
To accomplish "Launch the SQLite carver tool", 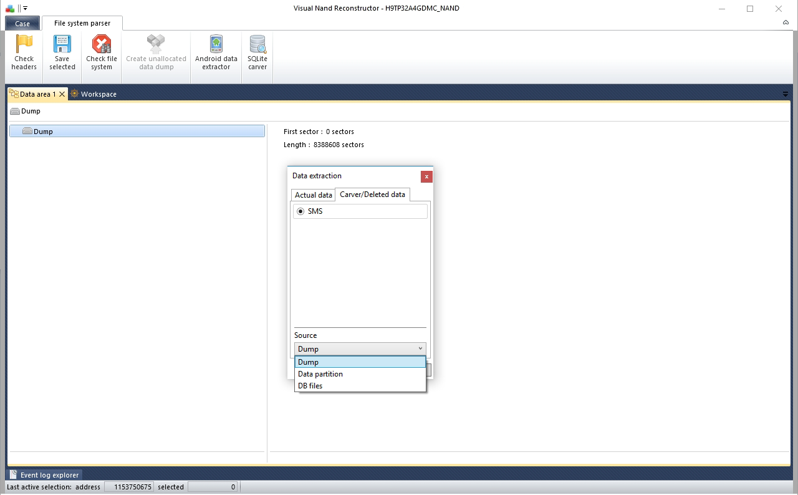I will click(257, 52).
